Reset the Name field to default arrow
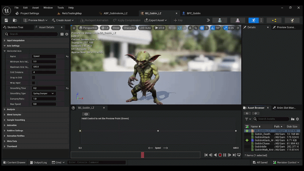Screen dimensions: 304x171 click(x=67, y=56)
